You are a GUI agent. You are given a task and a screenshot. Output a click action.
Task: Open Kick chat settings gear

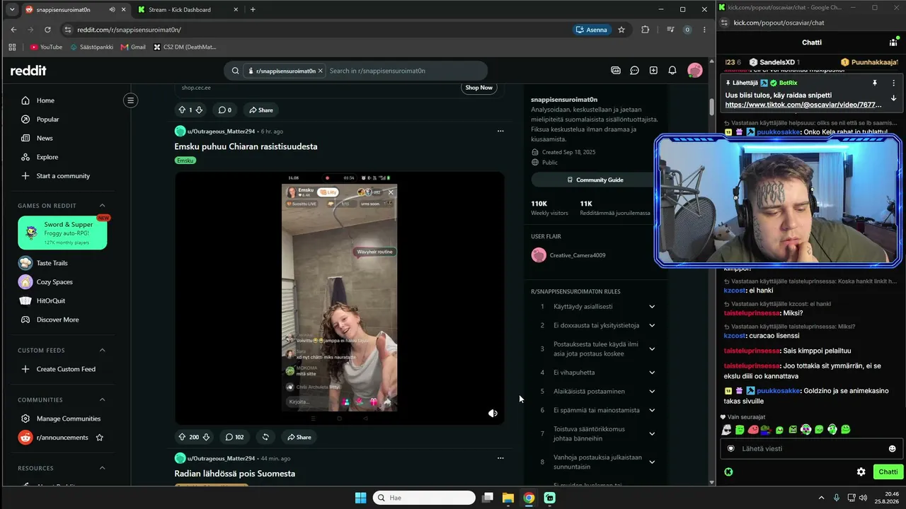861,472
